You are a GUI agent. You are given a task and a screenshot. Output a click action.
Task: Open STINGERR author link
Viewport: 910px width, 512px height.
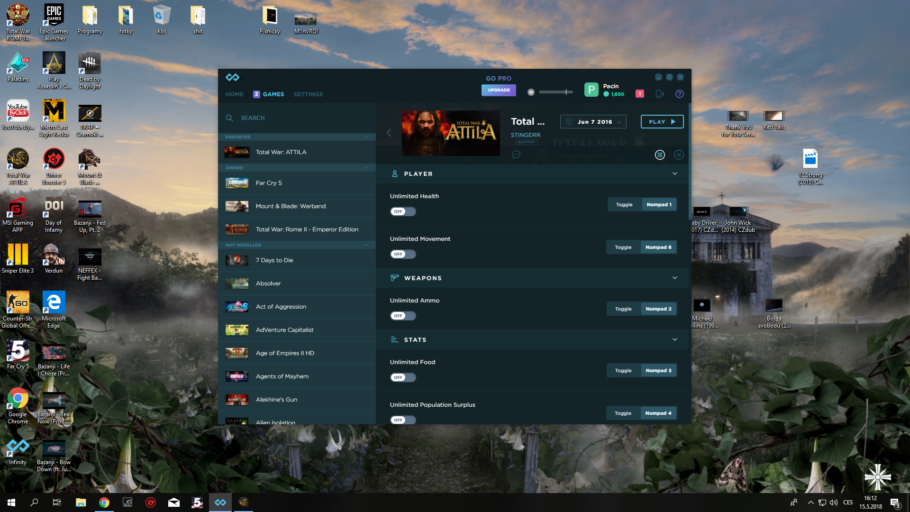525,135
